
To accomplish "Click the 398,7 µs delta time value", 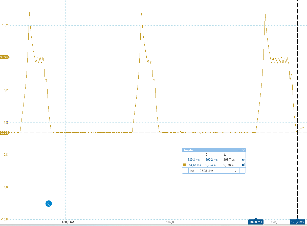I will [229, 160].
